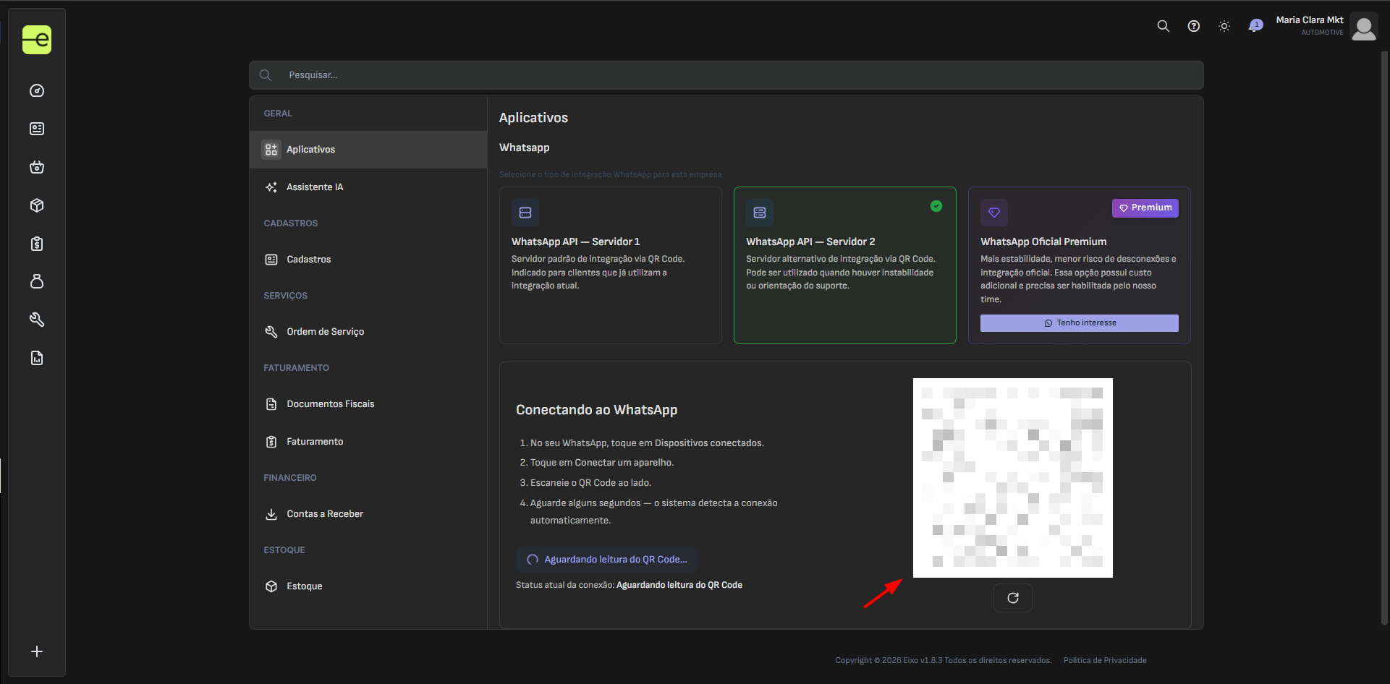The image size is (1390, 684).
Task: Click the Pesquisar search field
Action: pyautogui.click(x=726, y=75)
